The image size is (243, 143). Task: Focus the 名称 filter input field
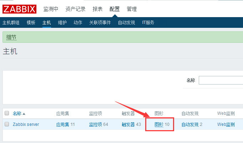point(221,80)
